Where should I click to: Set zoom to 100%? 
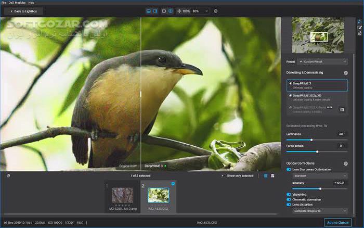186,11
